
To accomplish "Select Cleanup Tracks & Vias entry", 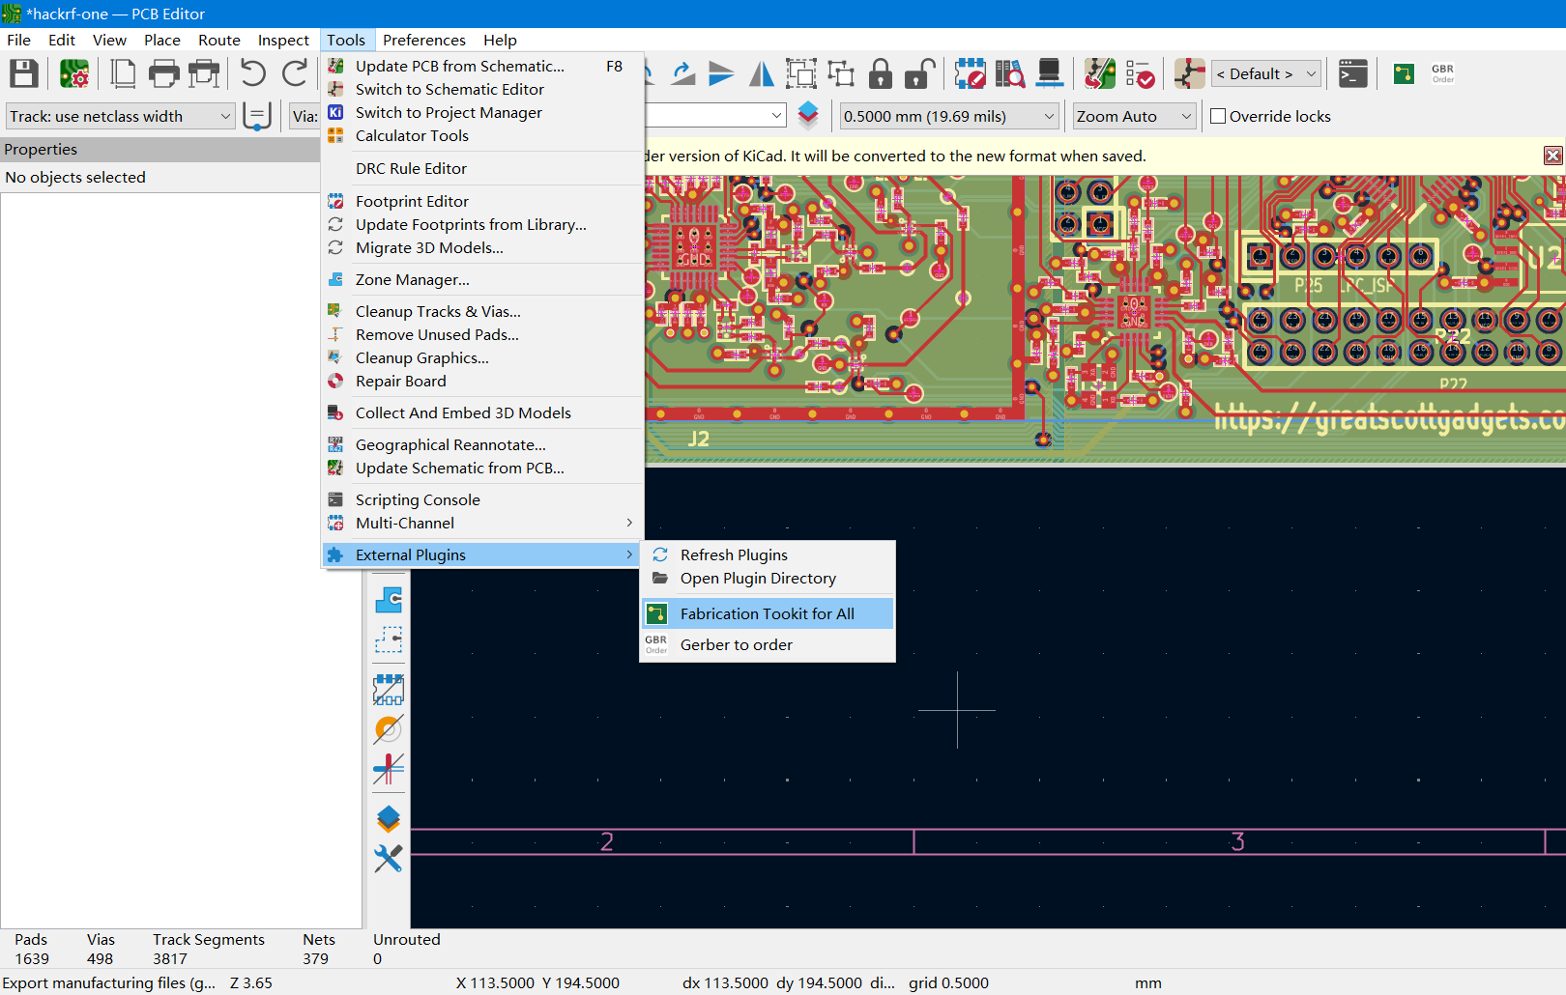I will (x=483, y=311).
